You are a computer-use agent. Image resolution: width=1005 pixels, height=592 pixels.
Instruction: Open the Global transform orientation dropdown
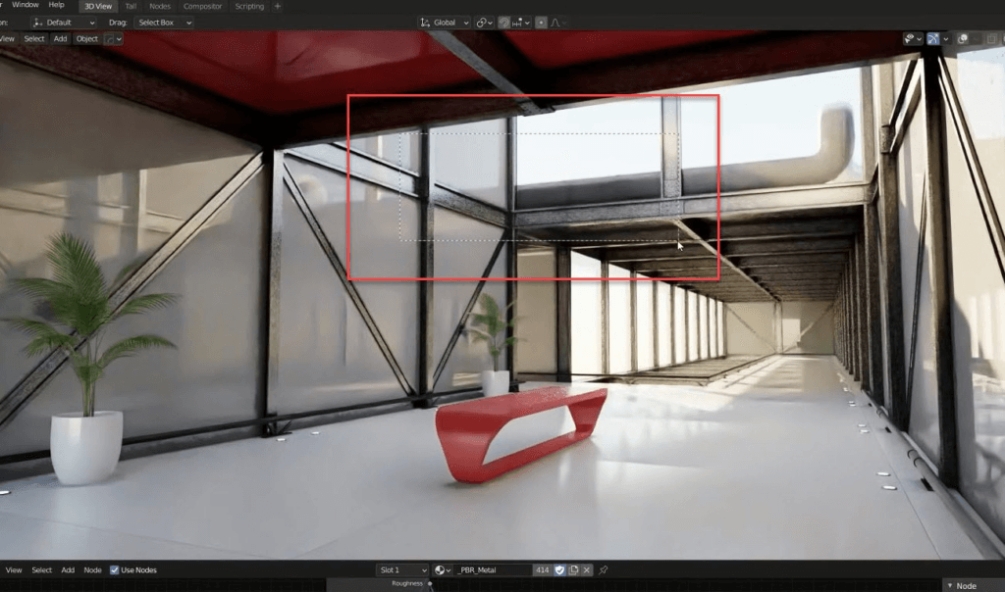coord(445,23)
